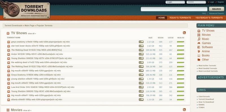
Task: Open Music category in main menu
Action: [x=205, y=39]
